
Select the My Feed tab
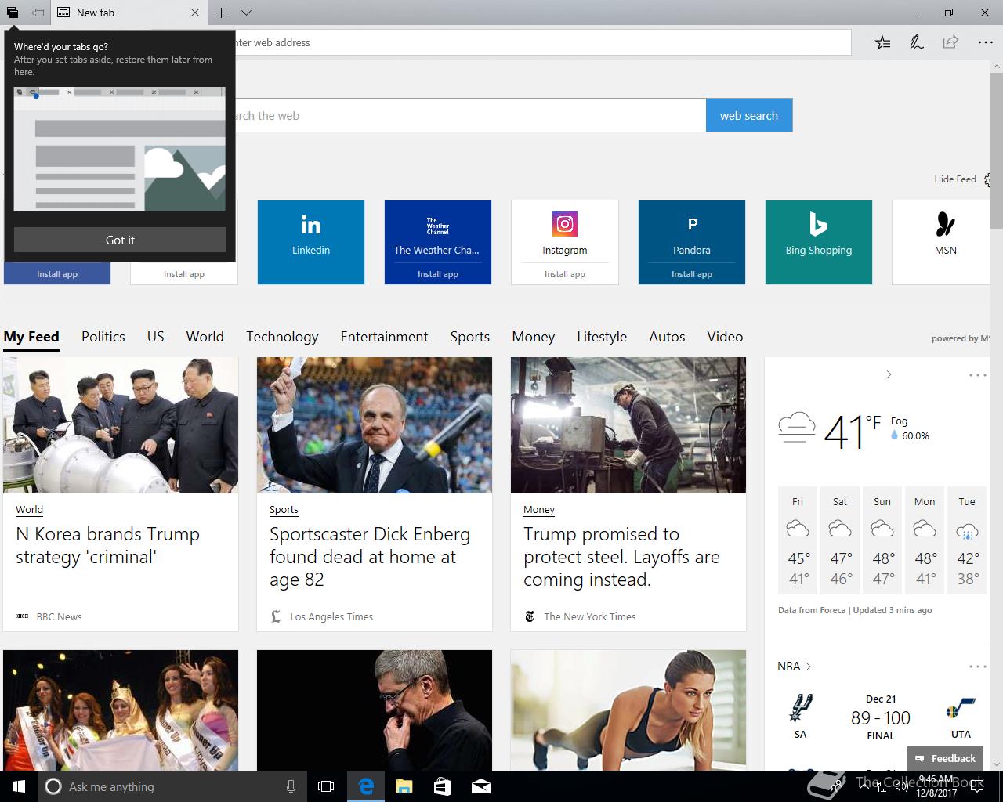click(x=31, y=337)
